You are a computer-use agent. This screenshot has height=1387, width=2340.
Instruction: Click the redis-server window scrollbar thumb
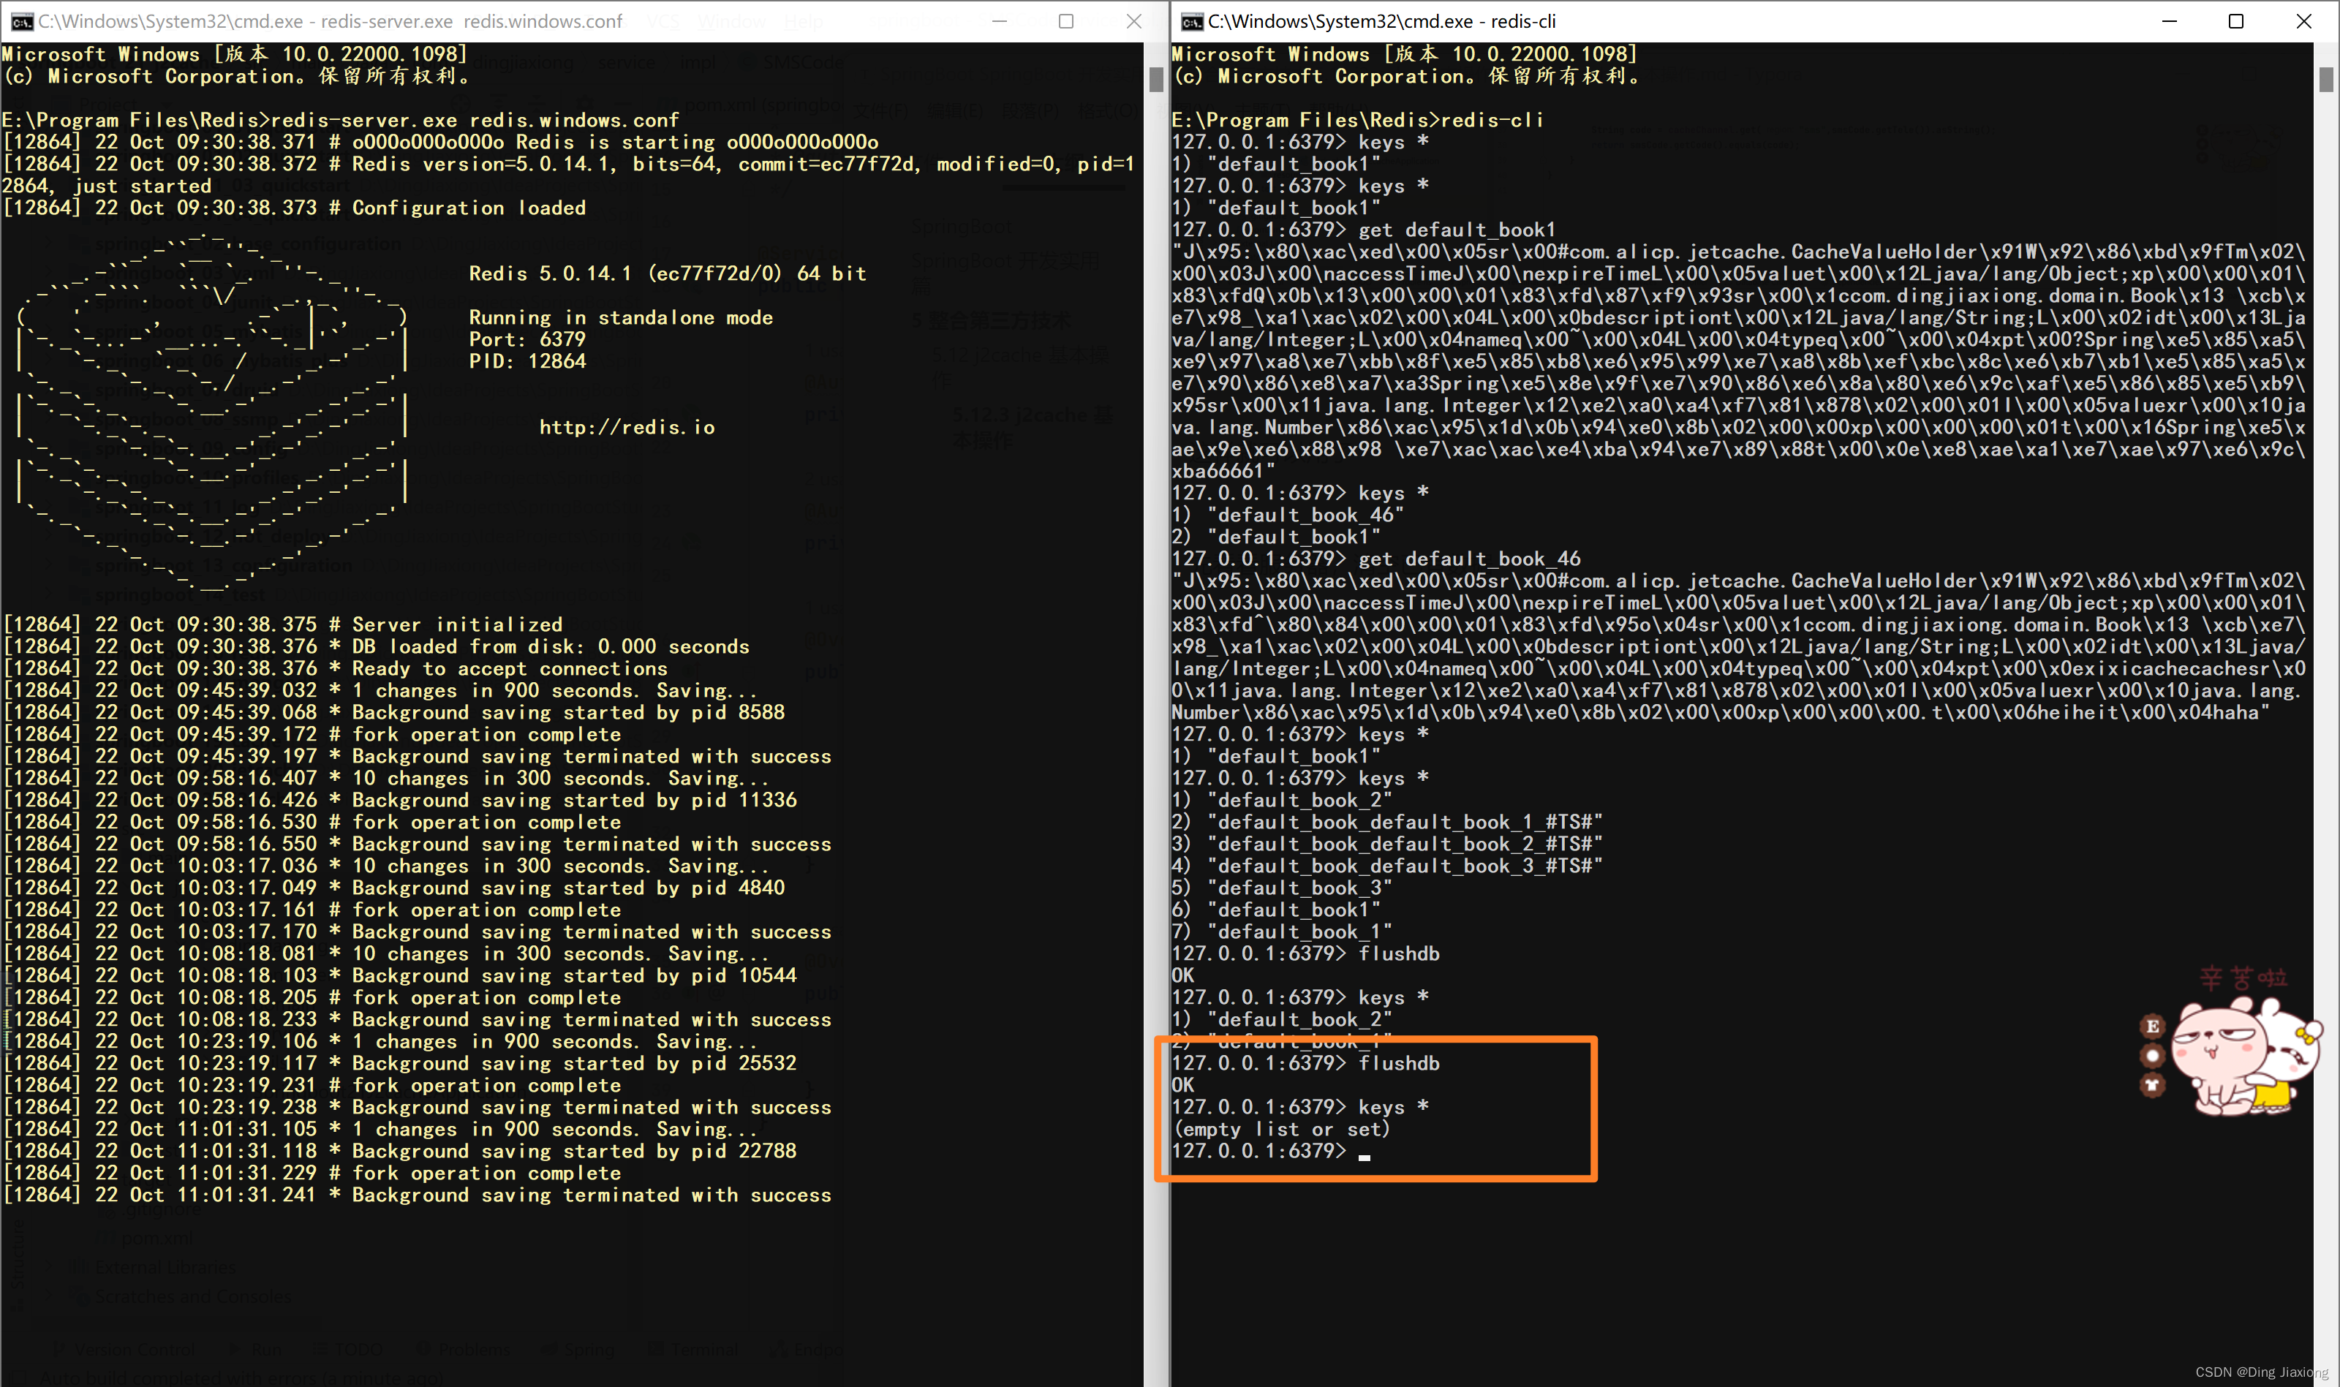point(1156,80)
